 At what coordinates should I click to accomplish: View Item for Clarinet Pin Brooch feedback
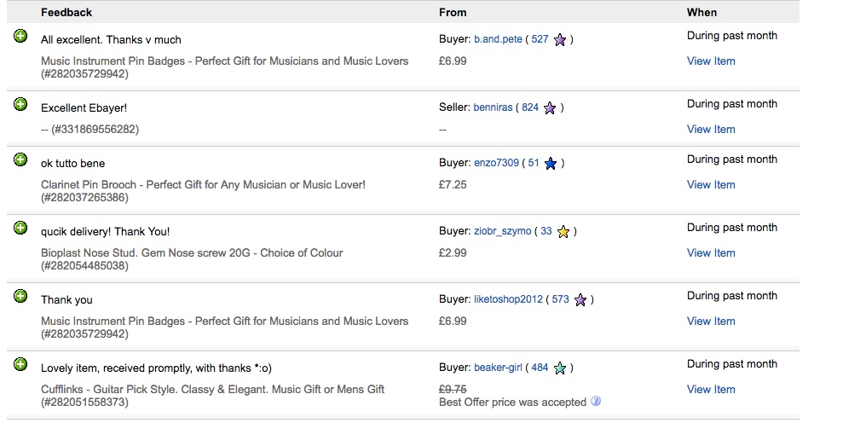711,184
